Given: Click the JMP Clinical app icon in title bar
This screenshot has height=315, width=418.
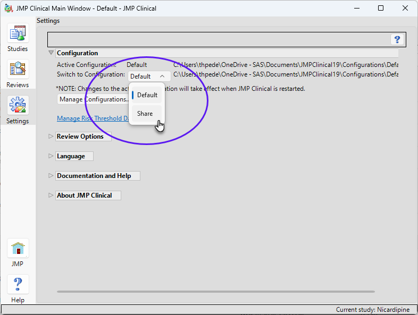Looking at the screenshot, I should (9, 8).
